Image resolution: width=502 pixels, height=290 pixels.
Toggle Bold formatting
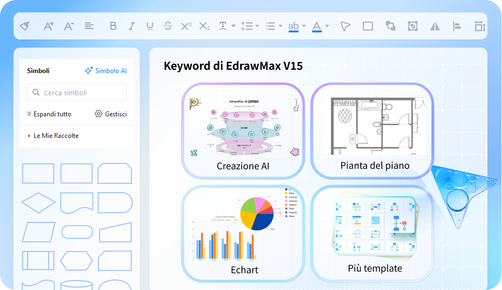pyautogui.click(x=113, y=26)
